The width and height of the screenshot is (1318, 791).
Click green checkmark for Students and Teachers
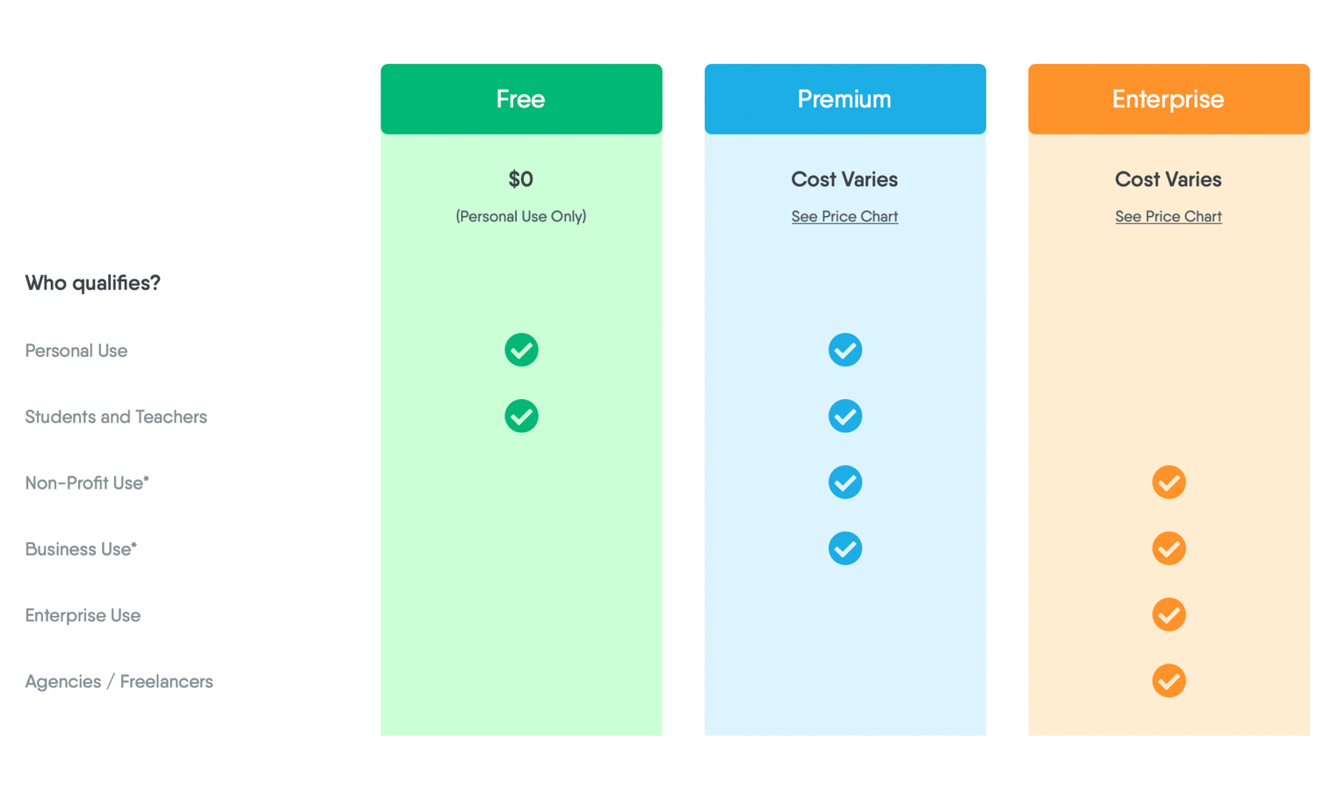coord(521,416)
